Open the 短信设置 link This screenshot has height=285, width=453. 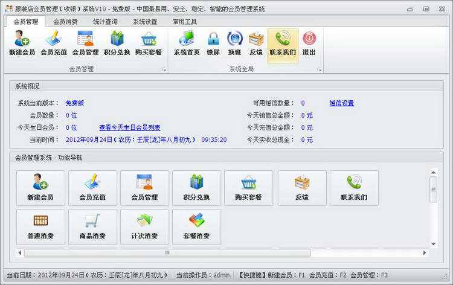pyautogui.click(x=341, y=103)
